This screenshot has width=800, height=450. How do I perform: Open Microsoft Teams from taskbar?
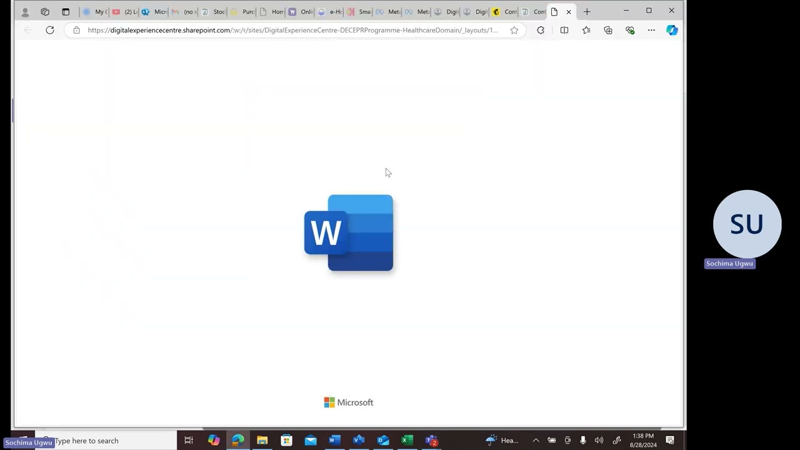coord(431,441)
